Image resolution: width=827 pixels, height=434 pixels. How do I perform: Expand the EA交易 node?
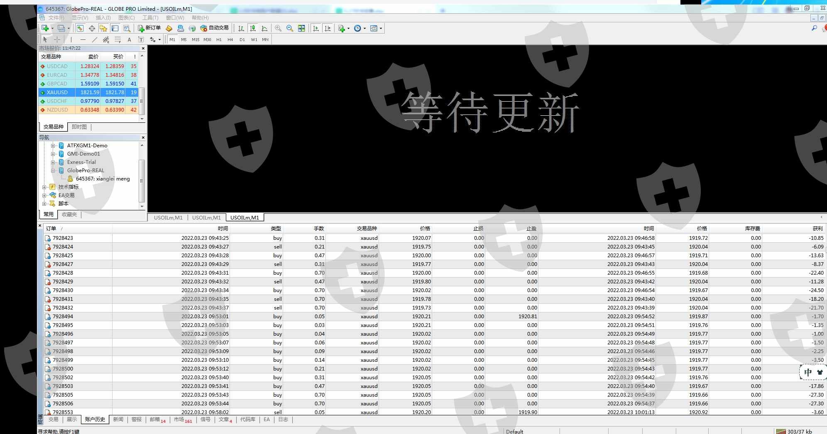click(x=44, y=195)
